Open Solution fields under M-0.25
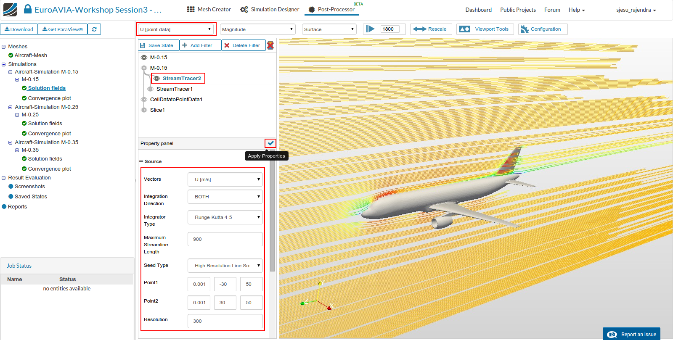The image size is (673, 340). pos(45,124)
